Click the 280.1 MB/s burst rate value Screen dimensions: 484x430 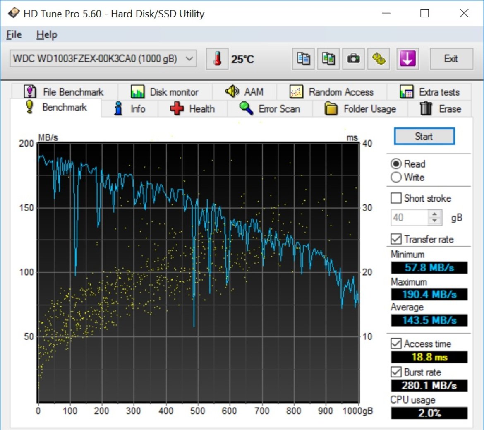pos(429,386)
